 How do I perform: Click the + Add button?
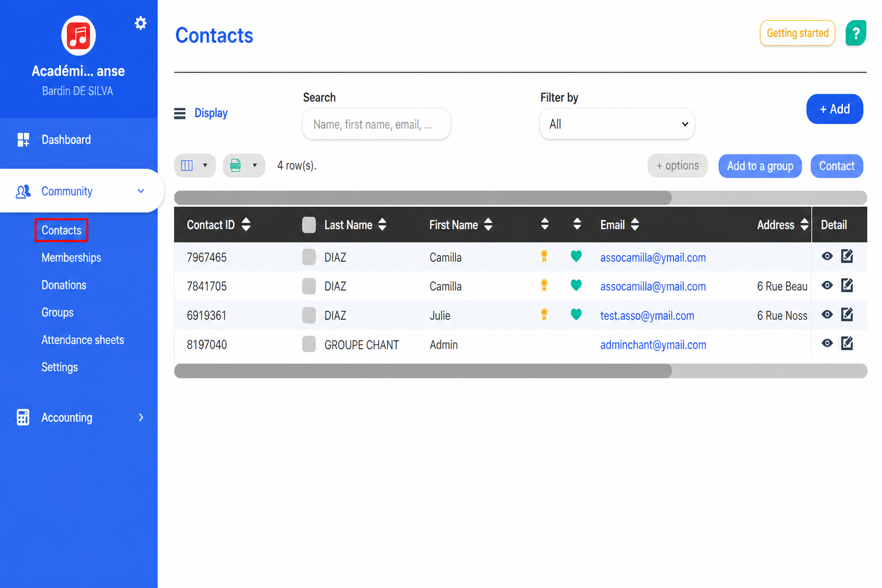[834, 109]
